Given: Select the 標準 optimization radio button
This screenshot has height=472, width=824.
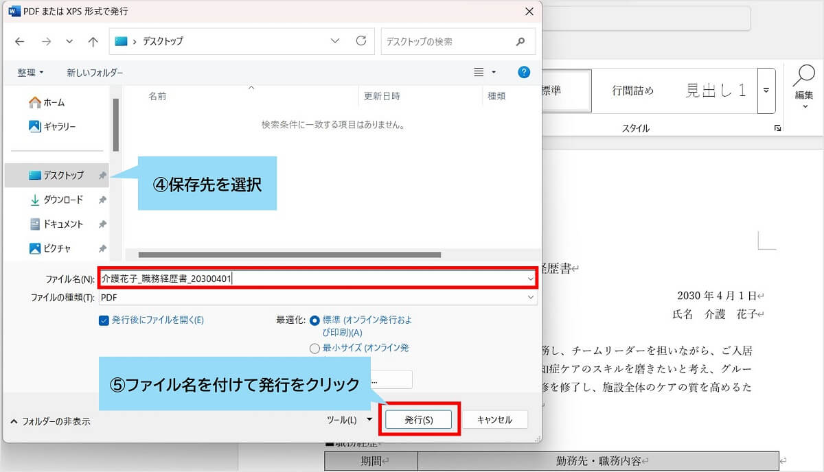Looking at the screenshot, I should coord(314,320).
